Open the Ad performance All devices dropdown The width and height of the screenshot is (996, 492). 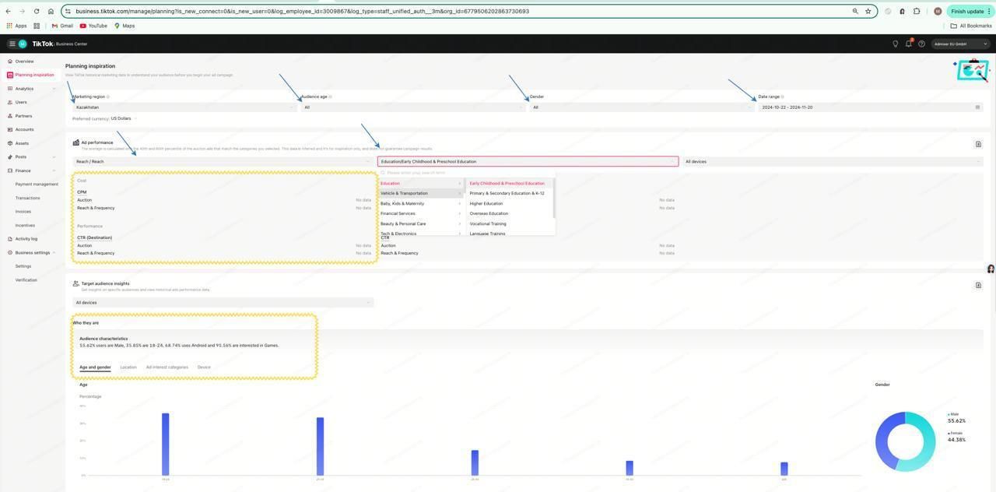[x=833, y=162]
